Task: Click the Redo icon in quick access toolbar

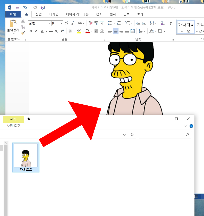Action: tap(35, 7)
